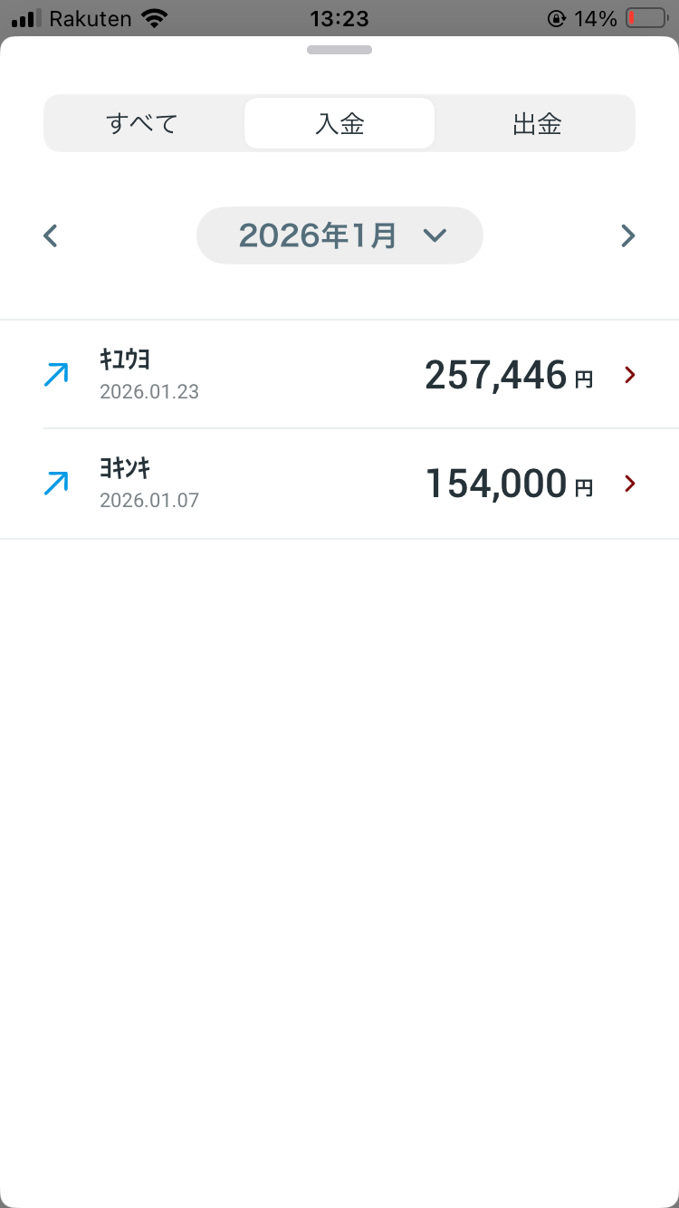Screen dimensions: 679x1208
Task: Go to previous month arrow
Action: click(x=51, y=236)
